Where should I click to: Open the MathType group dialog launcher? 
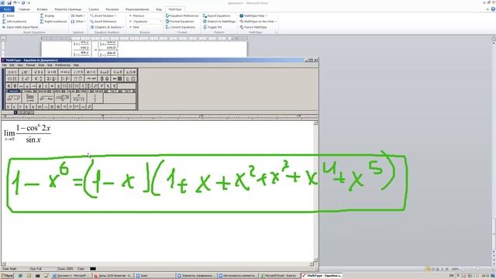tap(276, 33)
